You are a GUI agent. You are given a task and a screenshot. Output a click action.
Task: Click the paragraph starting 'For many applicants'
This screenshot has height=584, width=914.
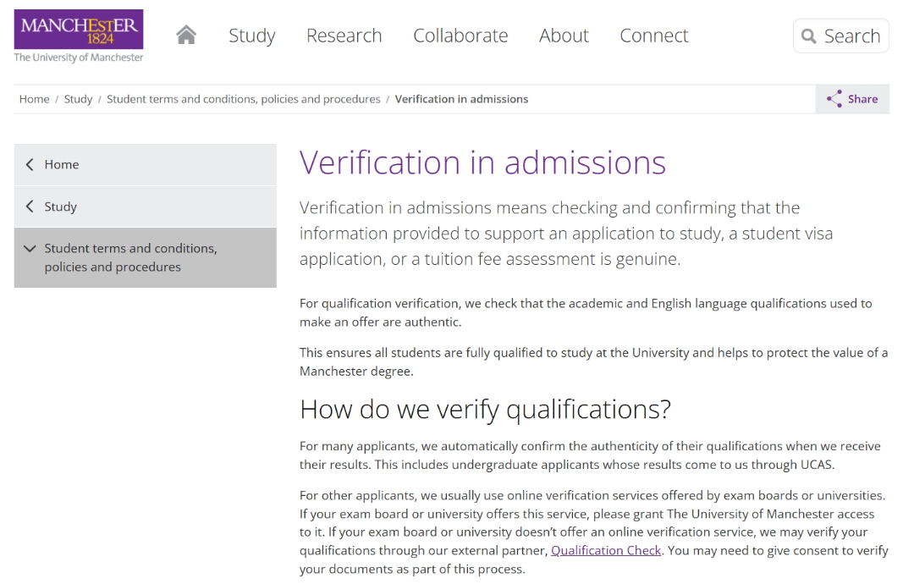pyautogui.click(x=590, y=455)
